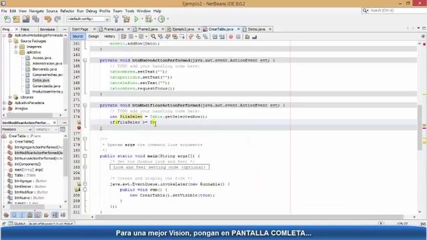Viewport: 427px width, 240px height.
Task: Collapse the main method code fold
Action: (85, 156)
